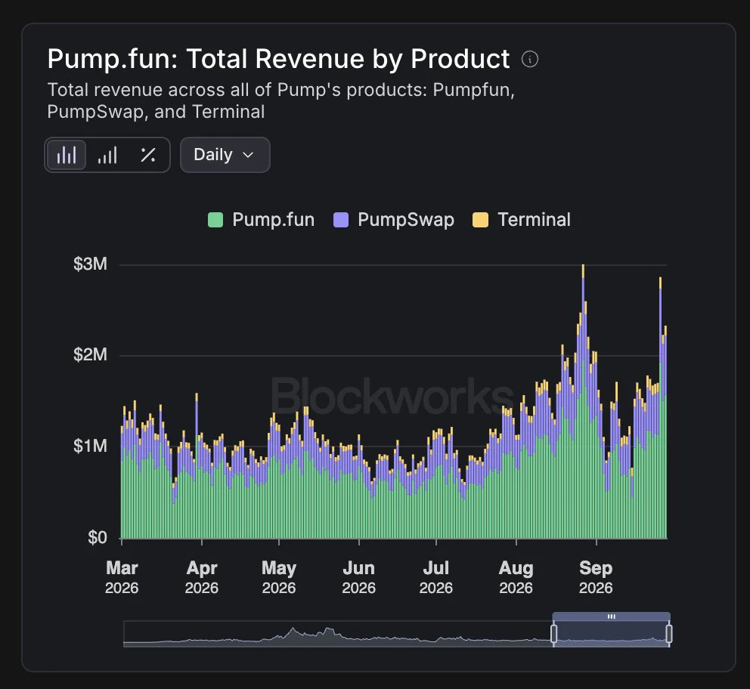The height and width of the screenshot is (689, 750).
Task: Switch to percentage view icon
Action: [148, 155]
